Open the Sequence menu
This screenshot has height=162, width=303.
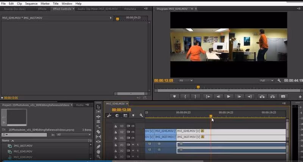tap(31, 3)
